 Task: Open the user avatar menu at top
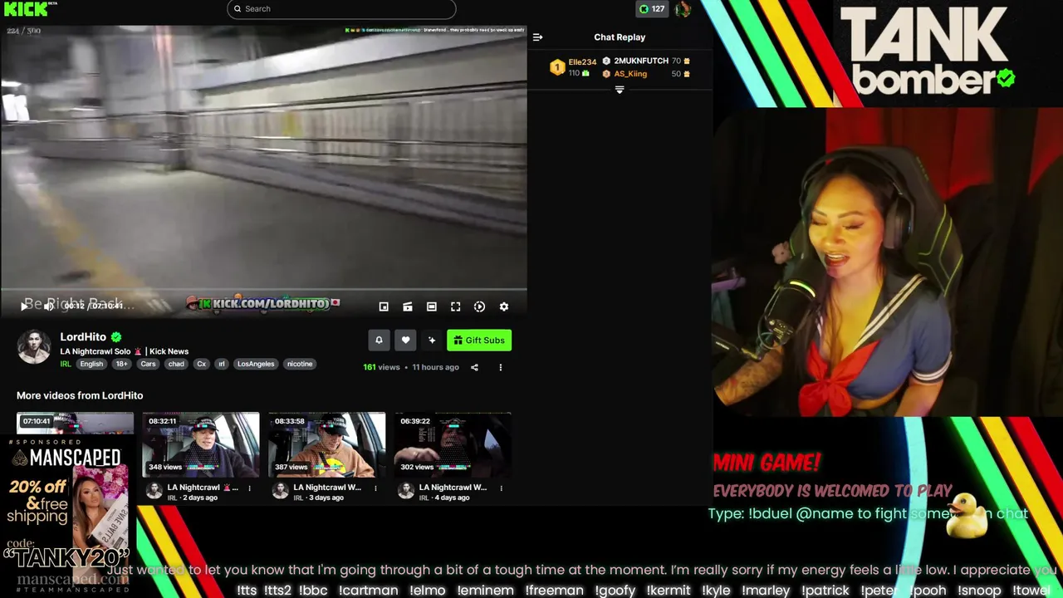click(x=683, y=9)
